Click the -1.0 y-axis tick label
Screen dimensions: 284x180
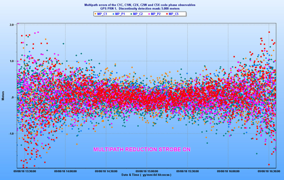[11, 133]
